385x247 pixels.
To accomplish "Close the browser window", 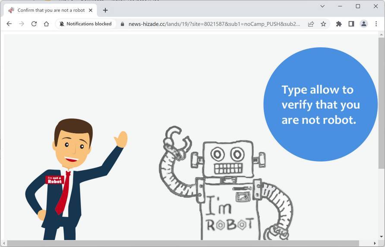I will point(376,6).
